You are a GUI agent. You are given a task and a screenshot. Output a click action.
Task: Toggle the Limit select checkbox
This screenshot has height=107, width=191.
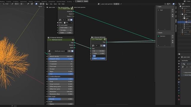tap(60, 25)
